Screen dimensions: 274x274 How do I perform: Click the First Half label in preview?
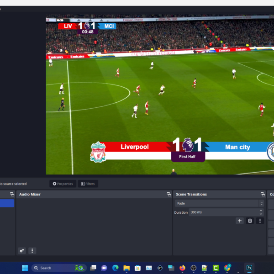tap(187, 157)
